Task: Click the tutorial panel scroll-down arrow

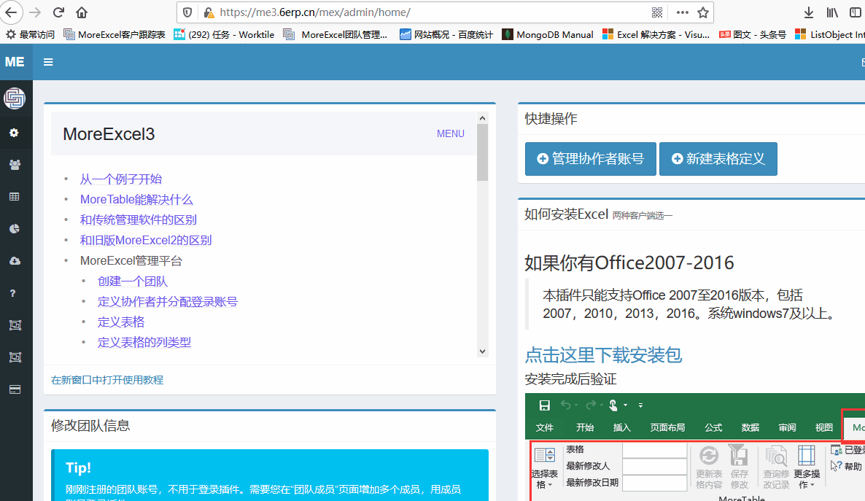Action: point(482,351)
